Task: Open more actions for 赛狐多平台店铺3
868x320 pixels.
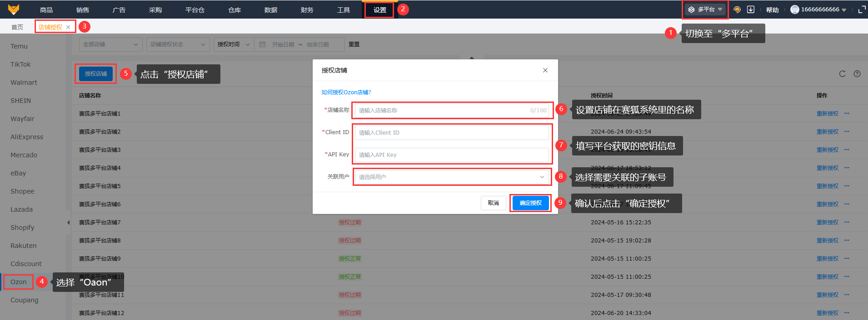Action: tap(847, 150)
